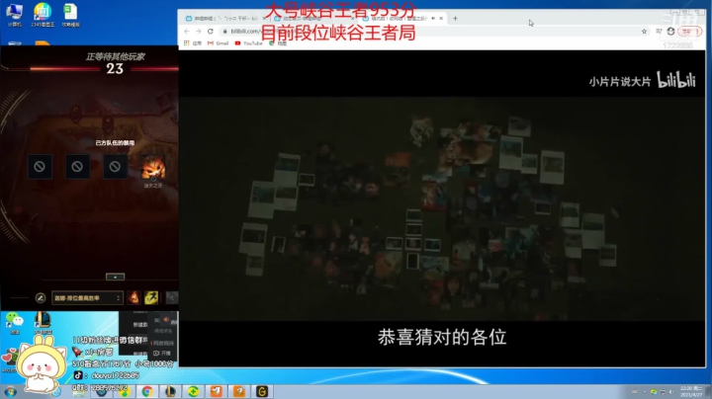Open the 2345看图王 desktop shortcut
Image resolution: width=712 pixels, height=399 pixels.
click(x=43, y=15)
